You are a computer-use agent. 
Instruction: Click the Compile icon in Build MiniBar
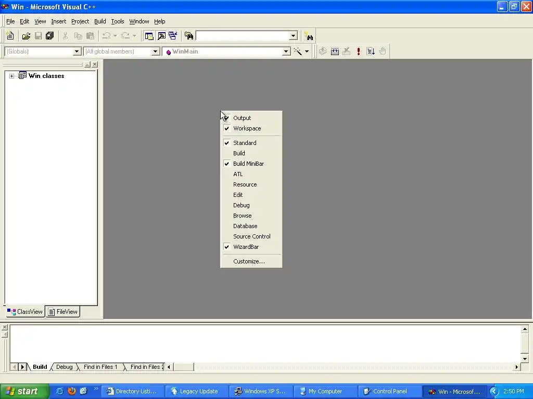click(x=323, y=51)
